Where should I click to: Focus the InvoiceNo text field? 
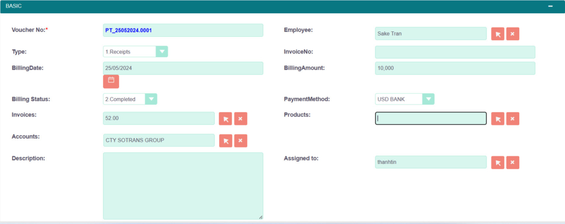(455, 52)
